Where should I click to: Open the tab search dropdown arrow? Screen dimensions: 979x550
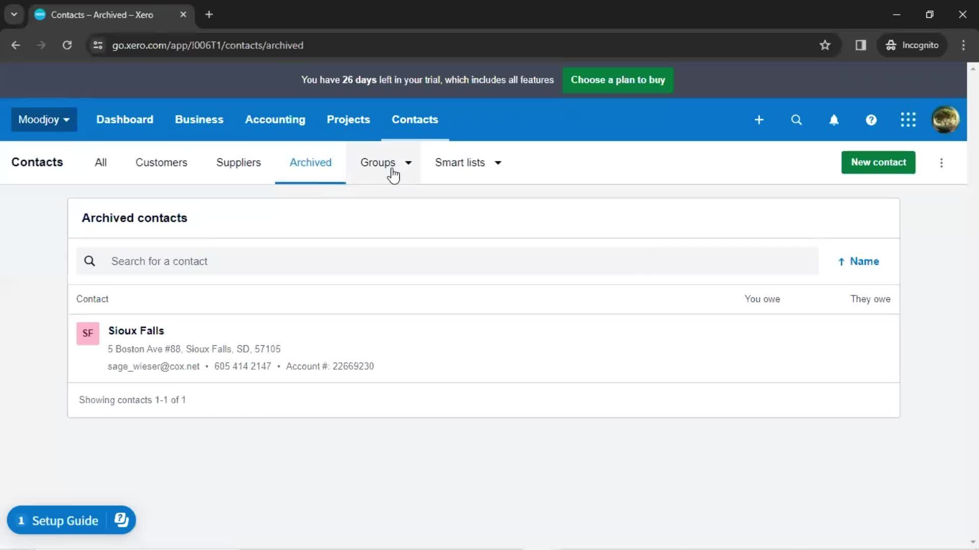(14, 15)
